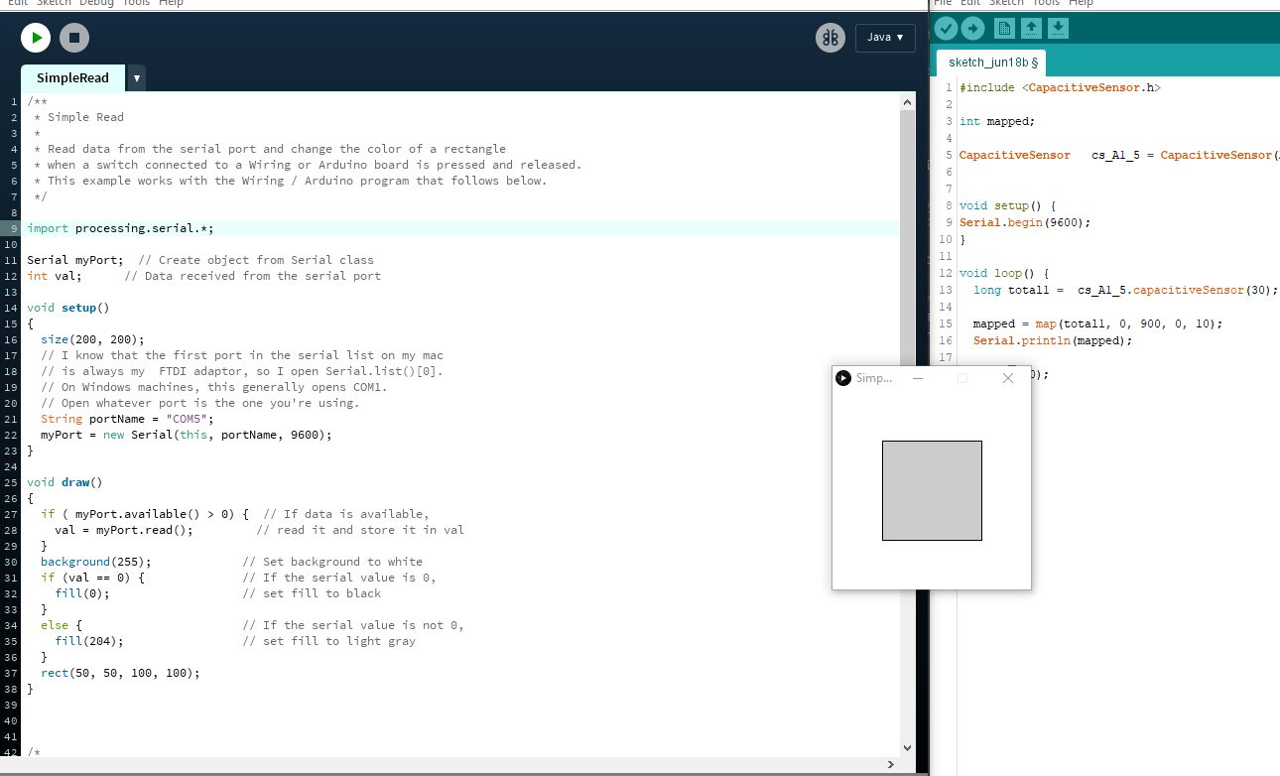Click the horizontal scroll right arrow
The width and height of the screenshot is (1280, 776).
point(890,764)
